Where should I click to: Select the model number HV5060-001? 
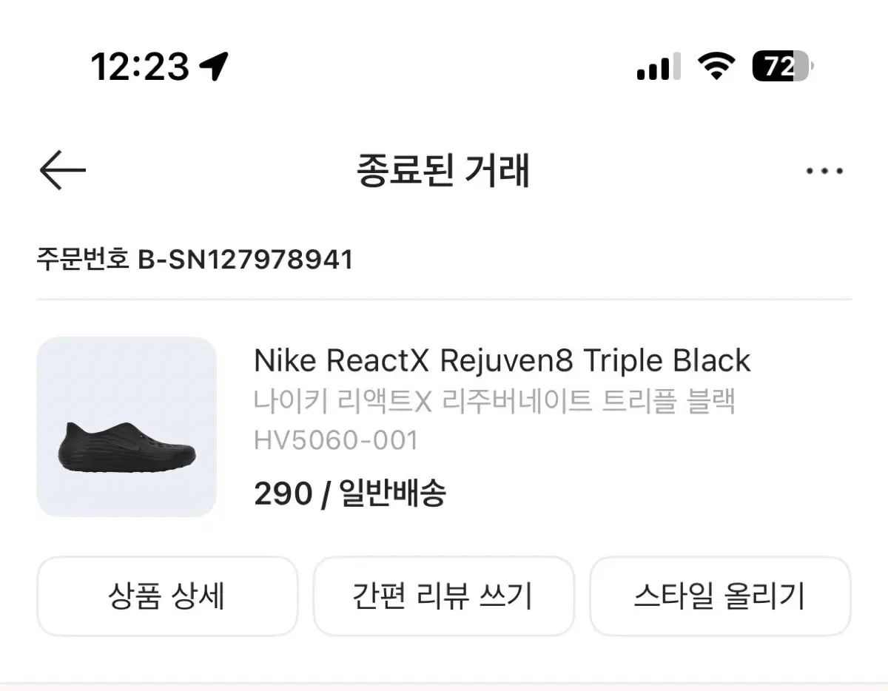click(x=336, y=441)
